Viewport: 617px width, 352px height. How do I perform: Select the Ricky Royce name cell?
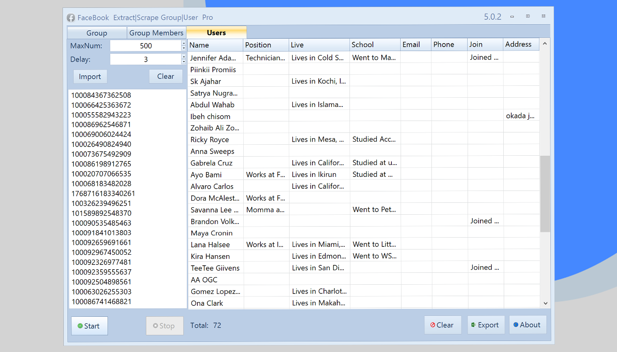216,139
